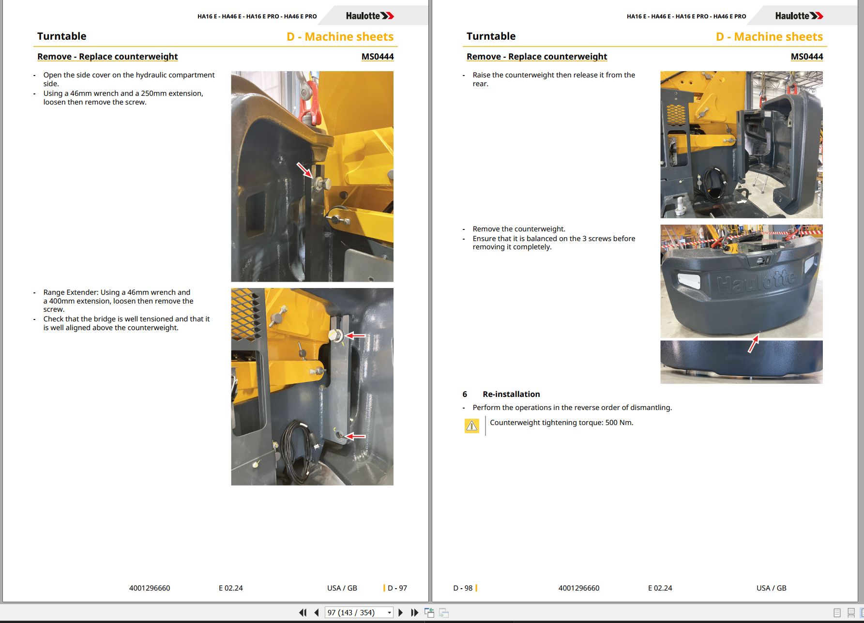The image size is (864, 623).
Task: Click the photo of counterweight screw with shackle
Action: point(312,176)
